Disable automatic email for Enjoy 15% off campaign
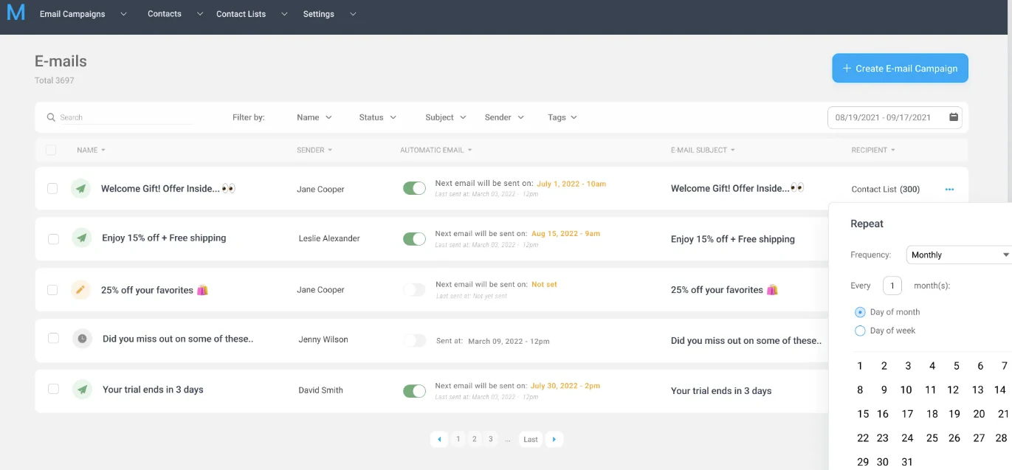This screenshot has height=470, width=1012. click(x=414, y=239)
